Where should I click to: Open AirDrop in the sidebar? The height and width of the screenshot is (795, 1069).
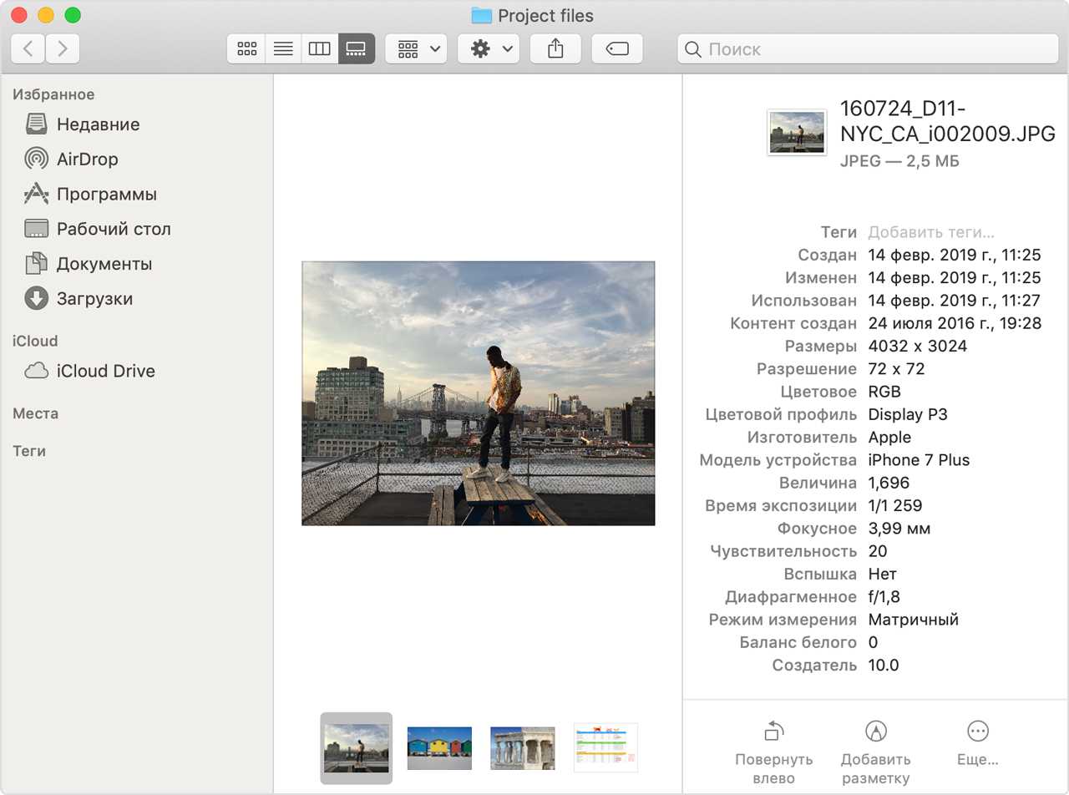[x=87, y=159]
